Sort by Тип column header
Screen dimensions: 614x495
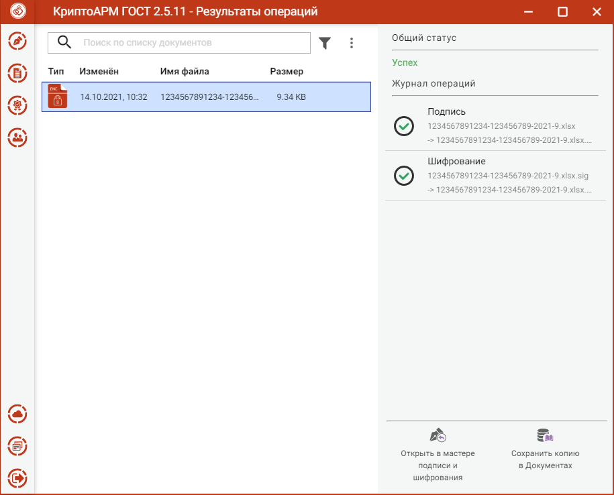click(x=56, y=71)
